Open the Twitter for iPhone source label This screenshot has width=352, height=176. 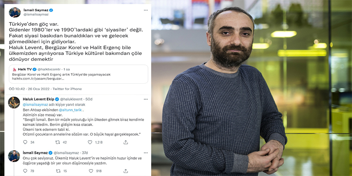(67, 89)
